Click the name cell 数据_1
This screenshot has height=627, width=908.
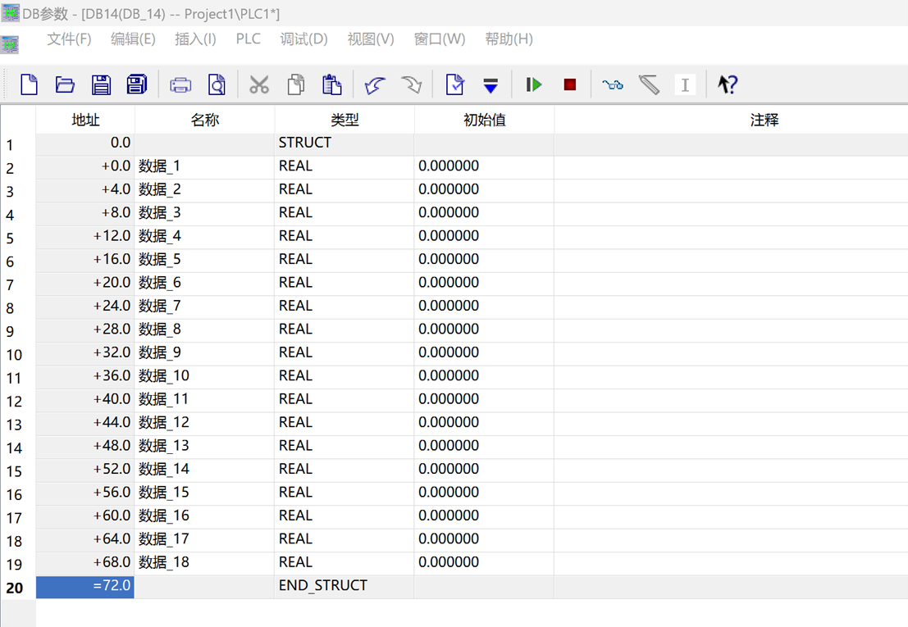(204, 166)
